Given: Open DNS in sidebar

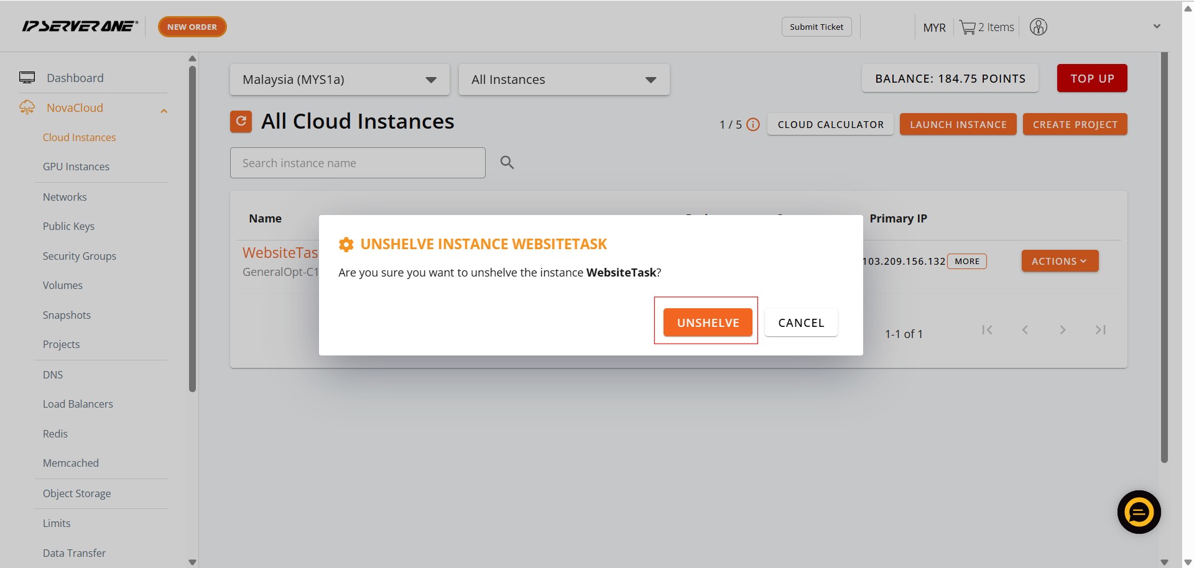Looking at the screenshot, I should 53,375.
